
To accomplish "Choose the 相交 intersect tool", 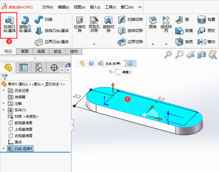I will [206, 31].
